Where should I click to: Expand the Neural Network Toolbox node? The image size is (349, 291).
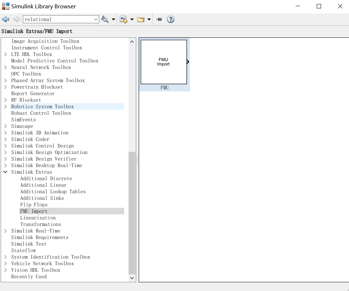5,68
